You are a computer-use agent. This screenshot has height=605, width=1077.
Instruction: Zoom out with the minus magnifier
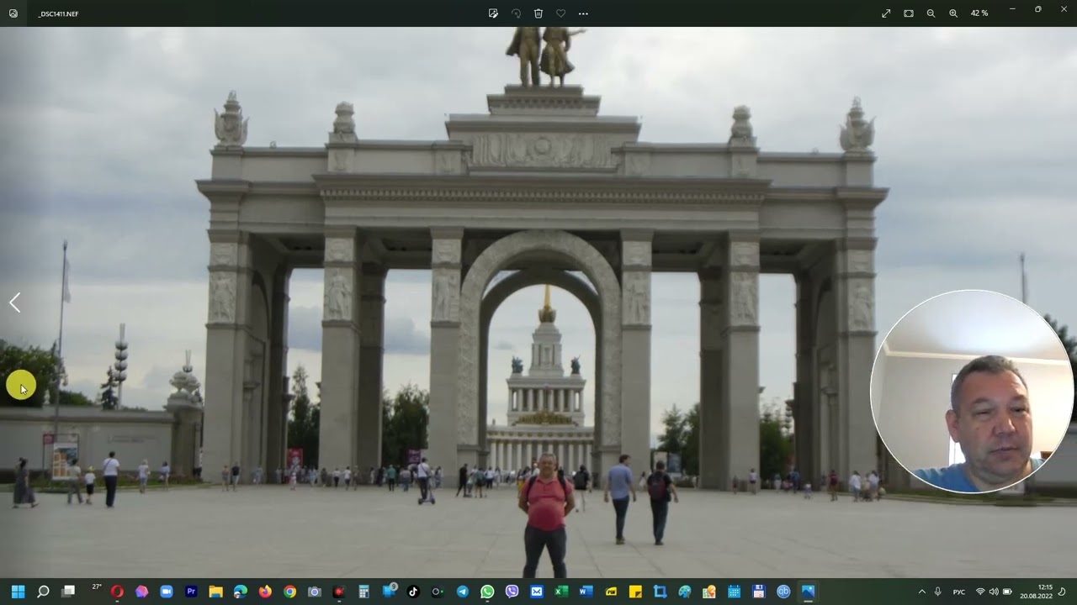point(931,13)
